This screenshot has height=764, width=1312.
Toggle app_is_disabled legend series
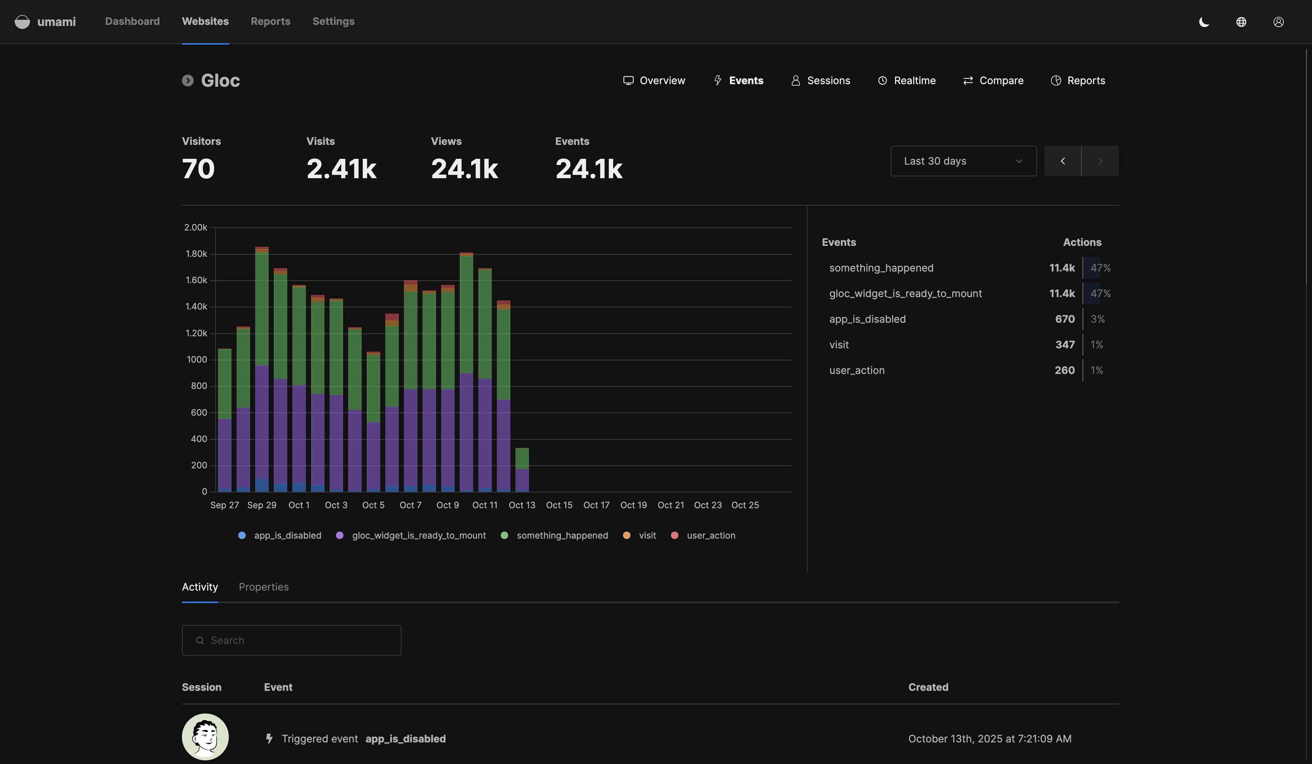[x=287, y=536]
